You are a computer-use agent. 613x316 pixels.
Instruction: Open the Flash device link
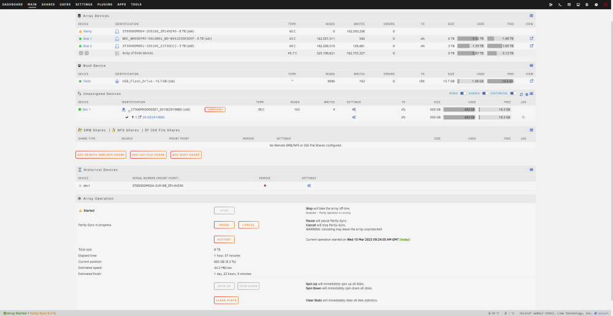coord(87,81)
